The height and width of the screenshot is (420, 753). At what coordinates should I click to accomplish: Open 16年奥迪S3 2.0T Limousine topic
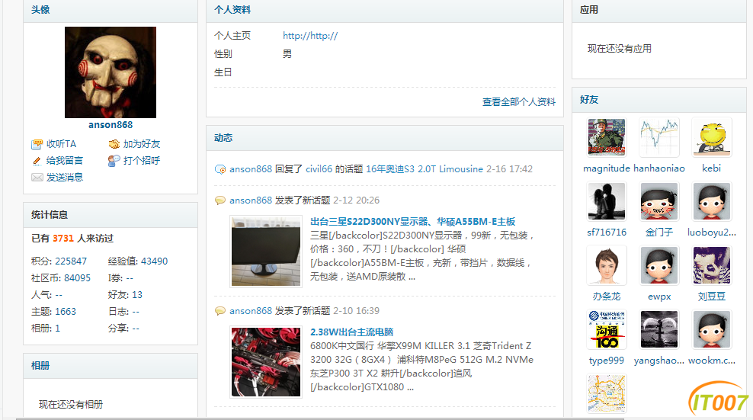[x=425, y=169]
